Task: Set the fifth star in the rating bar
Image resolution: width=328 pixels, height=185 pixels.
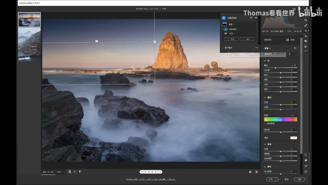Action: (x=156, y=172)
